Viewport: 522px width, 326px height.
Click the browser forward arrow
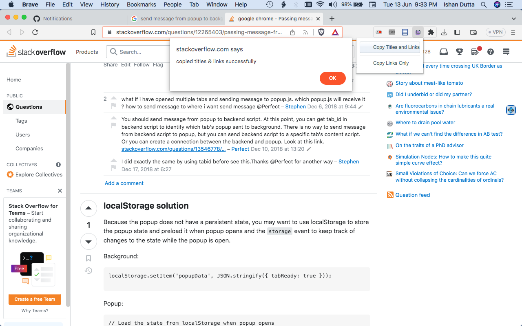point(22,32)
